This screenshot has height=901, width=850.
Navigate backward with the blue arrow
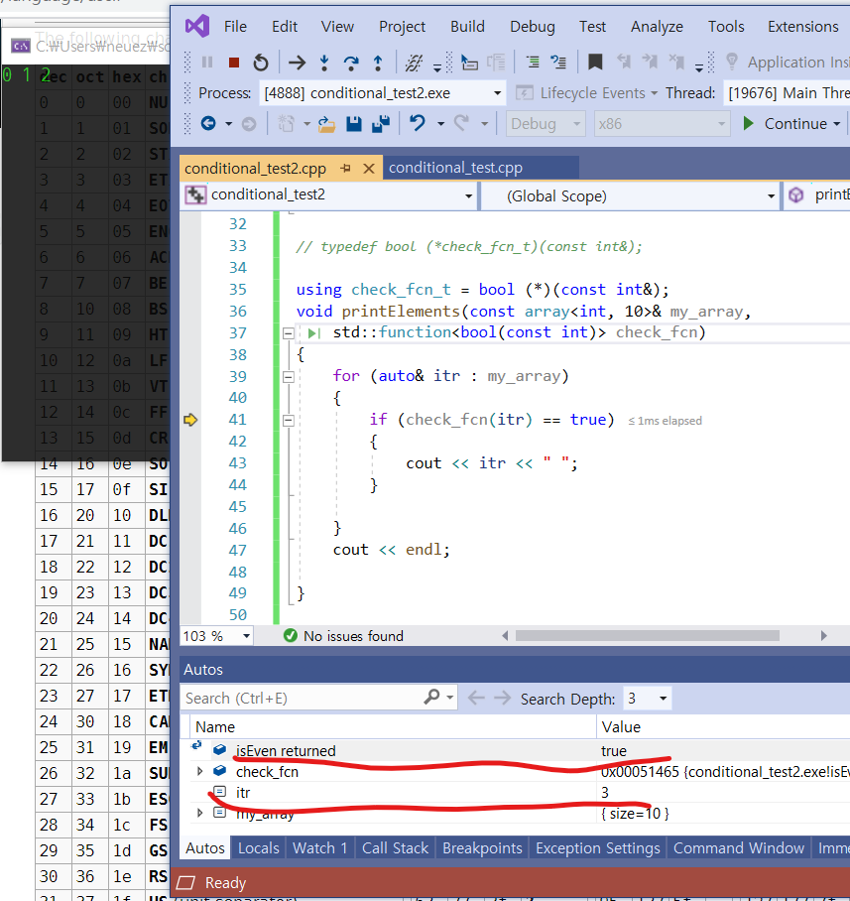pyautogui.click(x=208, y=123)
